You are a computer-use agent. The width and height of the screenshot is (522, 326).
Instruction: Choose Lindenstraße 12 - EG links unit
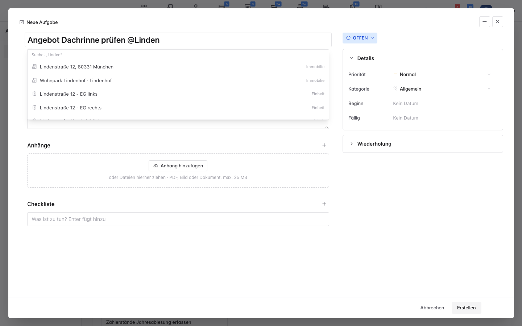click(178, 94)
